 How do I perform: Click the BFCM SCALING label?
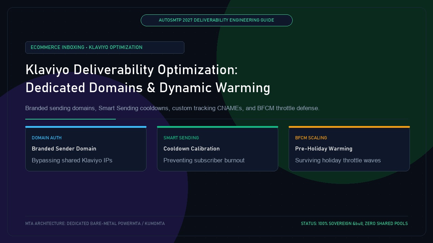coord(311,138)
